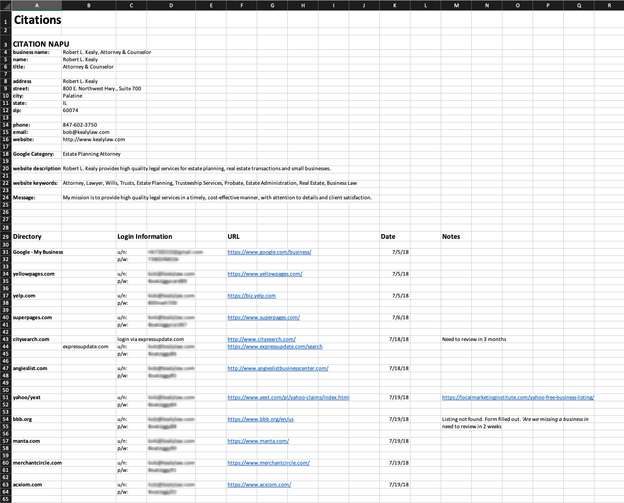The image size is (624, 503).
Task: Select the Citations title cell
Action: pos(37,20)
